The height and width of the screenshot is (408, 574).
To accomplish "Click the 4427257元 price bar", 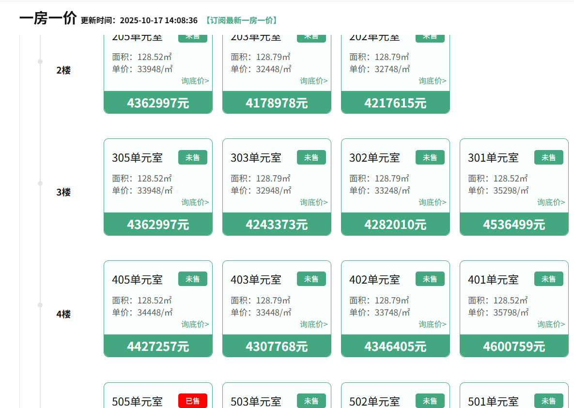I will pyautogui.click(x=158, y=347).
